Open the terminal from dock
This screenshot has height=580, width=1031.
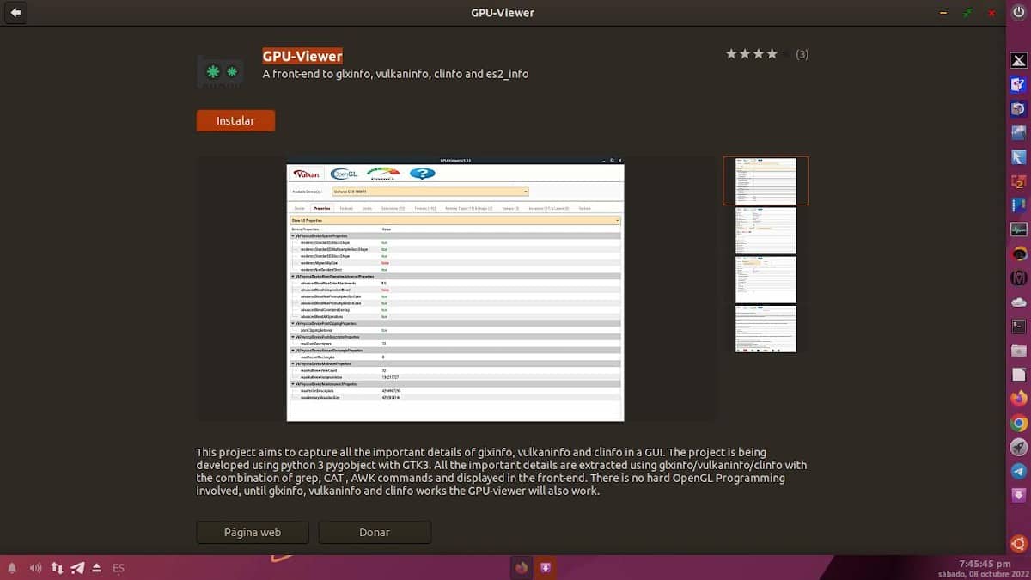pos(1019,327)
